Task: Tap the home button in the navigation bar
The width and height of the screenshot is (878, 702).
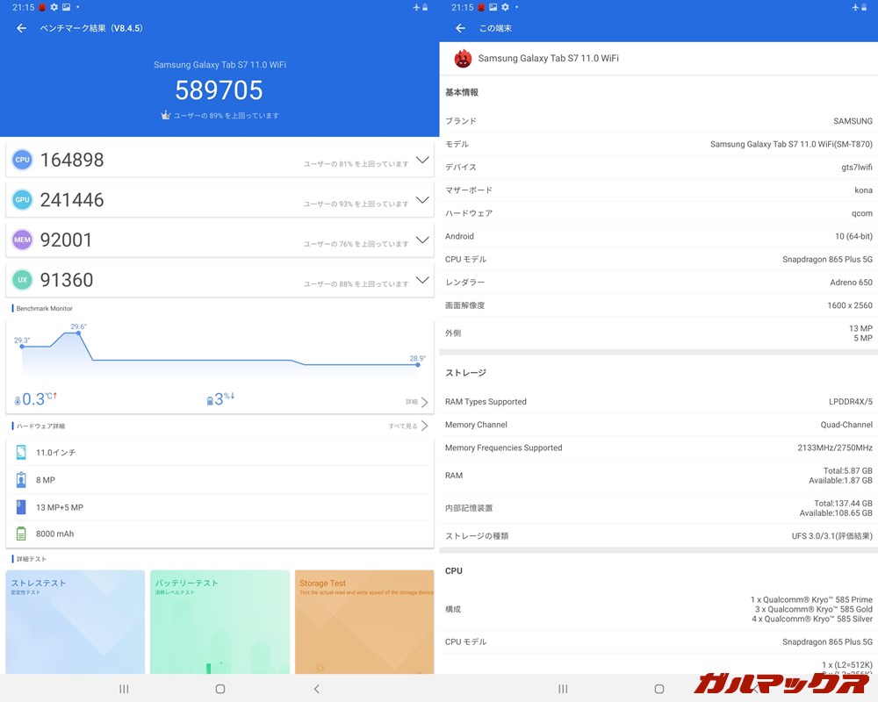Action: tap(219, 690)
